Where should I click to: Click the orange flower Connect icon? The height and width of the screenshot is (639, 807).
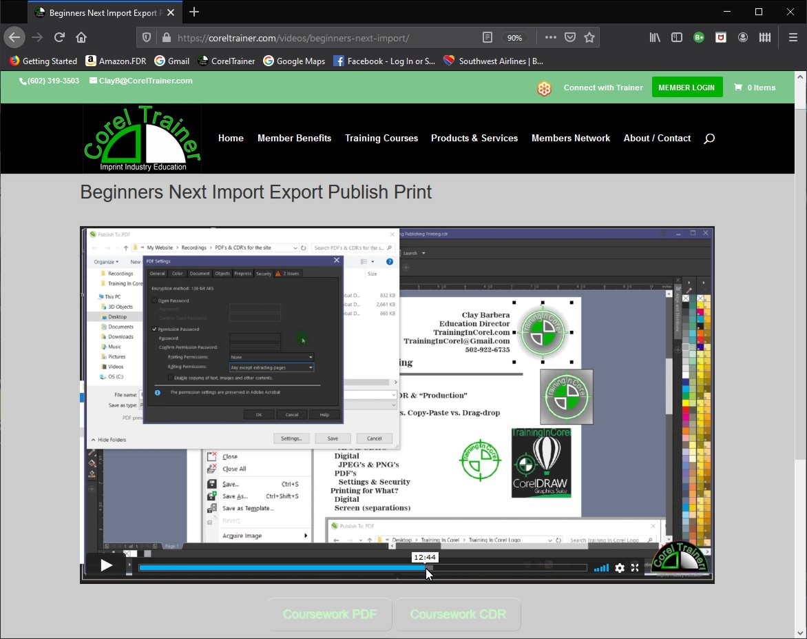(x=544, y=88)
